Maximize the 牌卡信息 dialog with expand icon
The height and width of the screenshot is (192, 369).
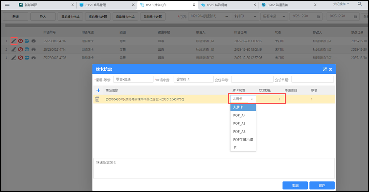[324, 69]
